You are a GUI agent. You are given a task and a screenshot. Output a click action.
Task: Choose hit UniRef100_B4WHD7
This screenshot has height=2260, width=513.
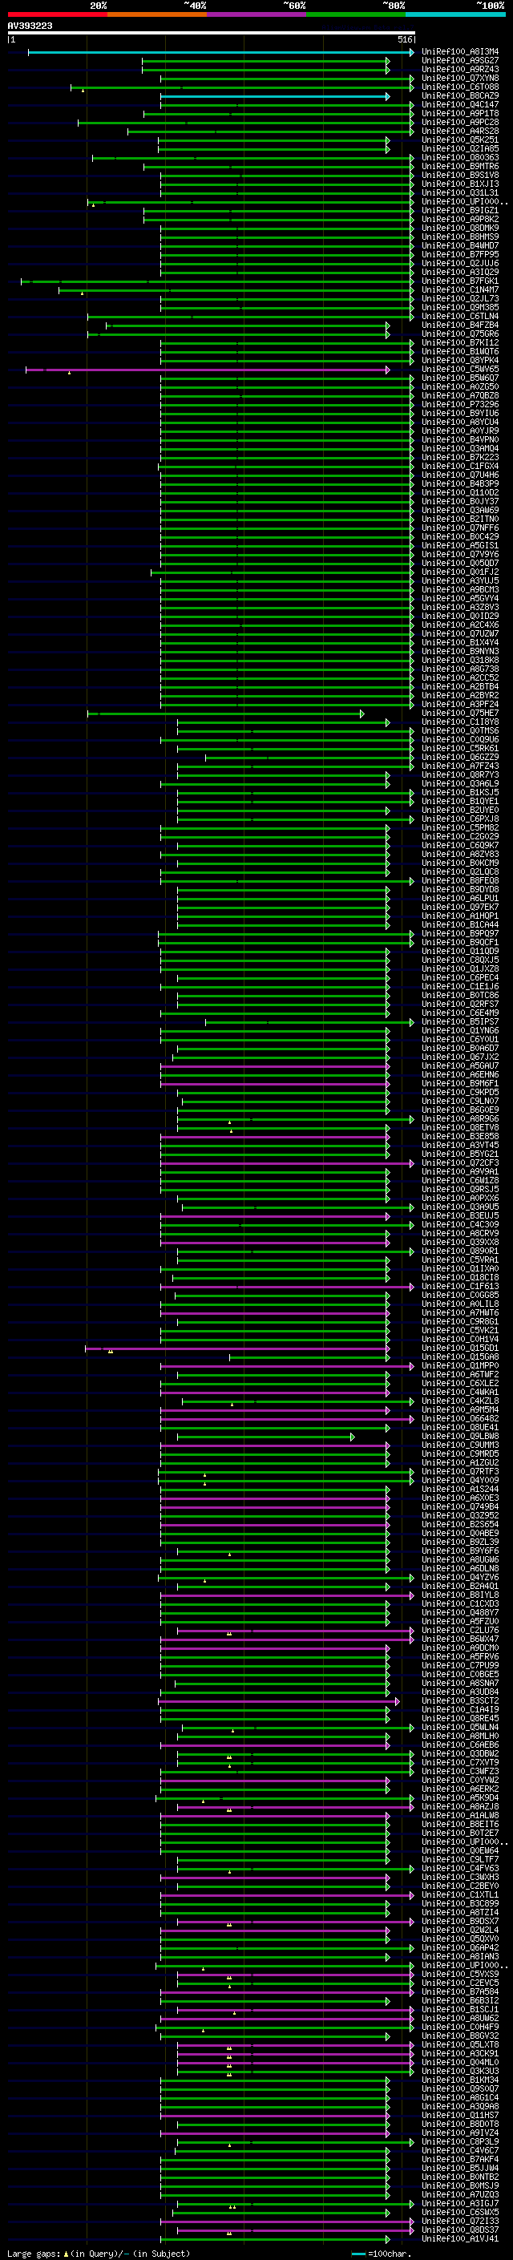(460, 245)
